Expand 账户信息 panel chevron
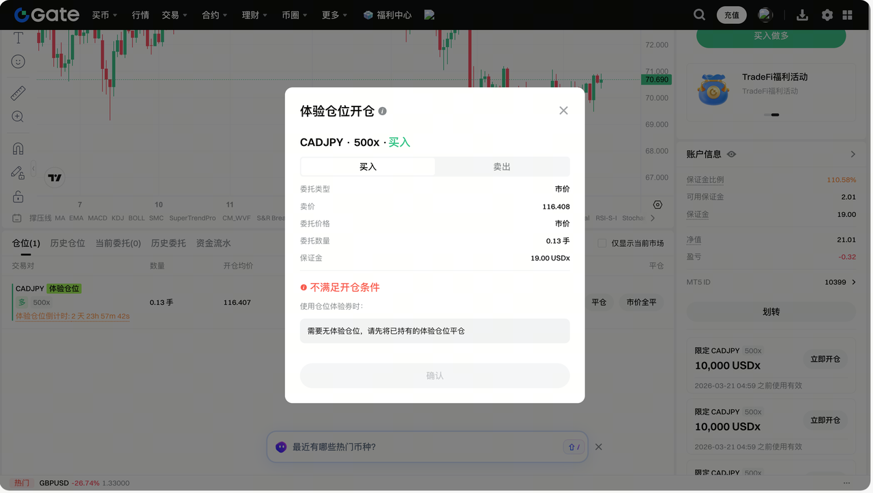Viewport: 873px width, 493px height. point(853,155)
